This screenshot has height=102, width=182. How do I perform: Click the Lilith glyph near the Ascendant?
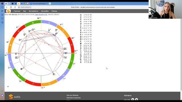(16, 54)
